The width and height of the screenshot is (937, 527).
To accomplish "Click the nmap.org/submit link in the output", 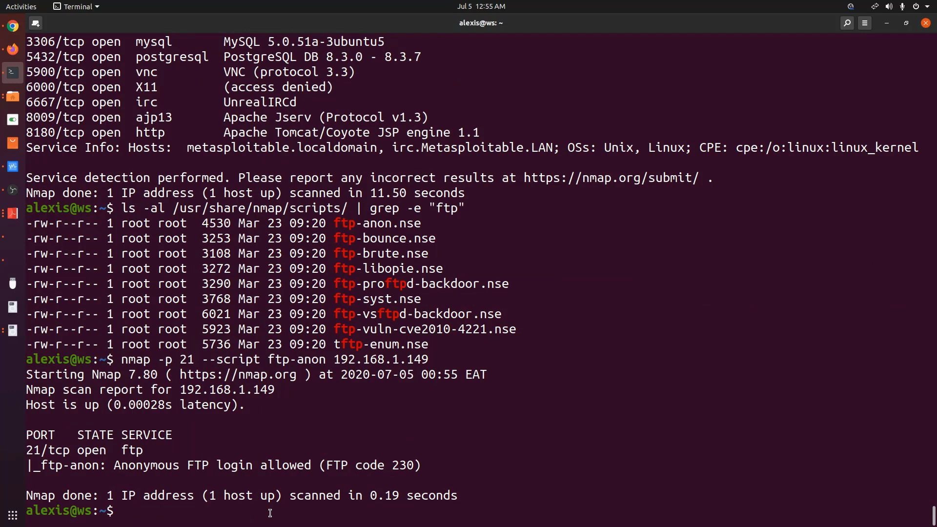I will pyautogui.click(x=610, y=178).
